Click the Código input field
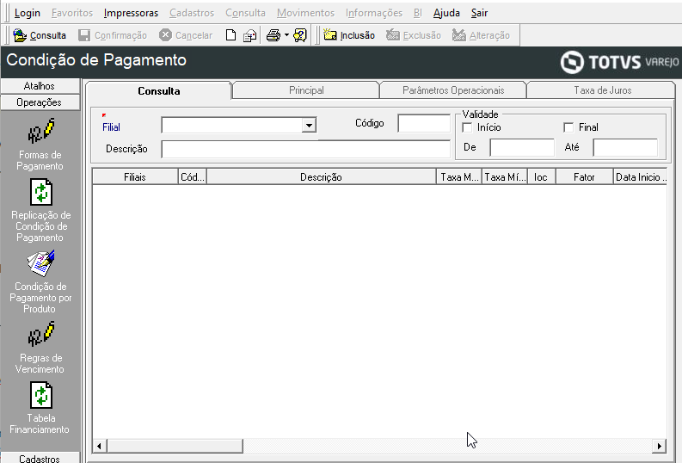682x463 pixels. (424, 124)
